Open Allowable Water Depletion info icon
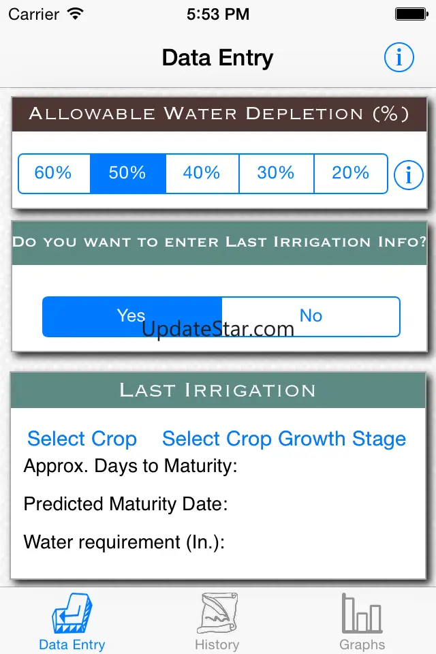The height and width of the screenshot is (654, 436). pos(409,175)
